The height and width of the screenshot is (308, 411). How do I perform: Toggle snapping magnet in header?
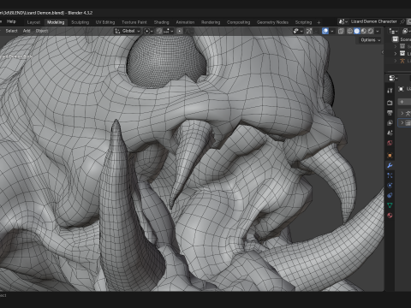[159, 31]
